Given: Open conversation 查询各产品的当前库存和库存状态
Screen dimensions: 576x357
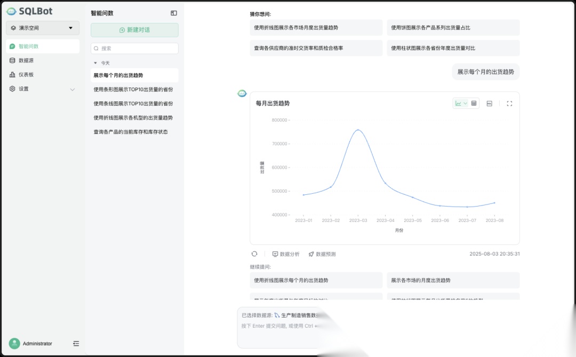Looking at the screenshot, I should tap(131, 131).
